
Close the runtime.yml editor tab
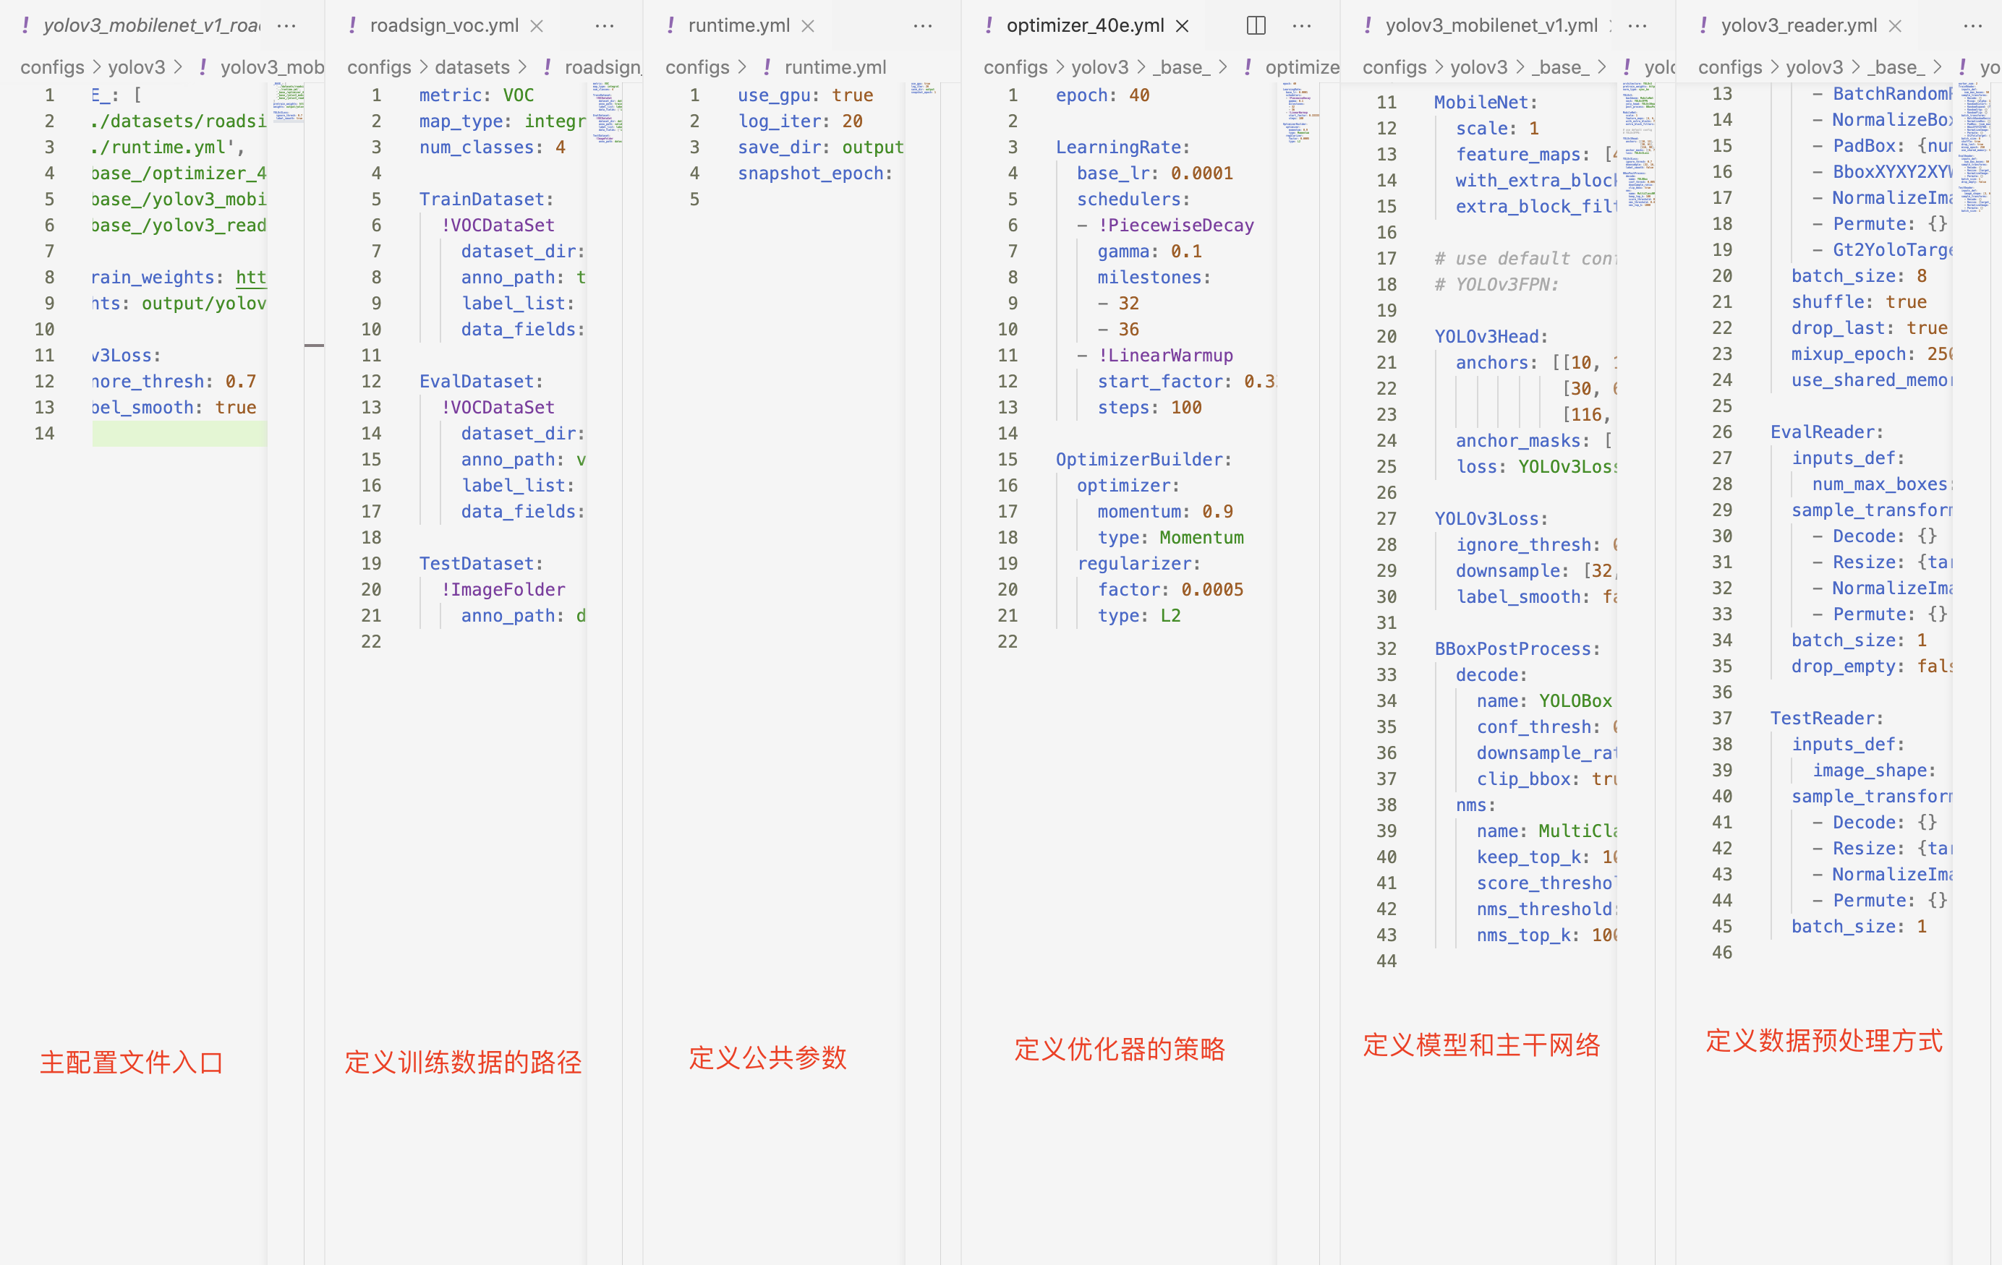[x=807, y=26]
